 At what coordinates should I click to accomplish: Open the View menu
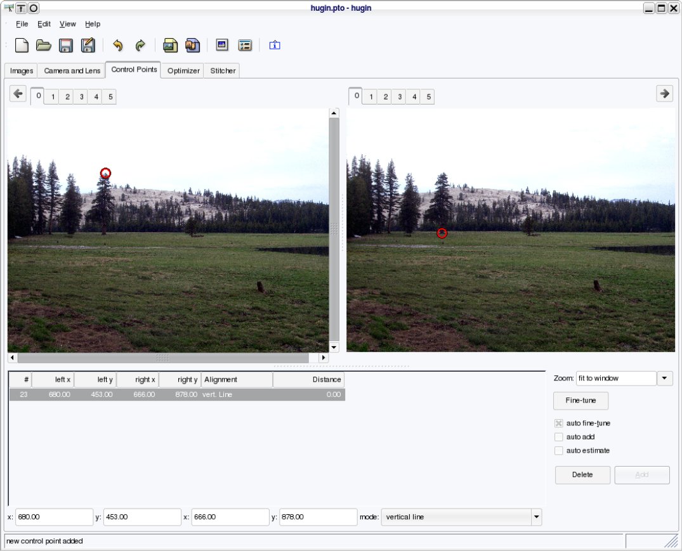[x=67, y=24]
